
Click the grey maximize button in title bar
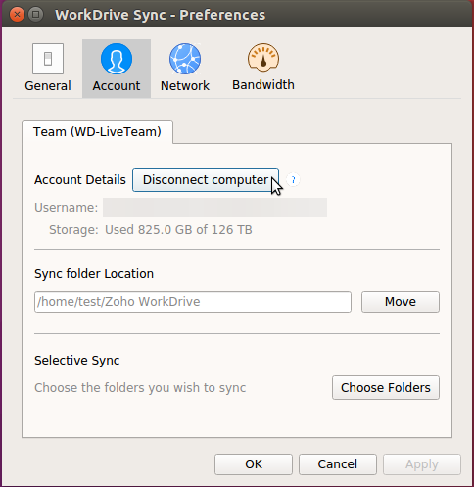tap(36, 15)
